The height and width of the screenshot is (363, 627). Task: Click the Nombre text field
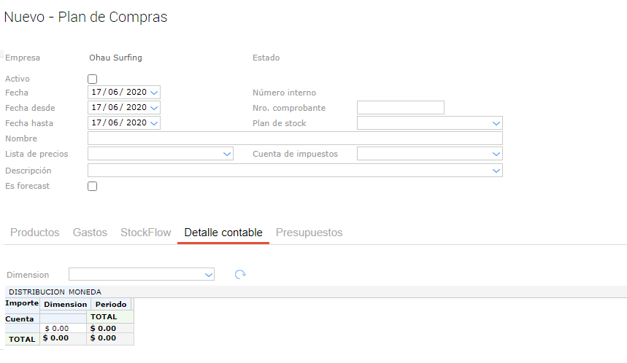coord(295,138)
